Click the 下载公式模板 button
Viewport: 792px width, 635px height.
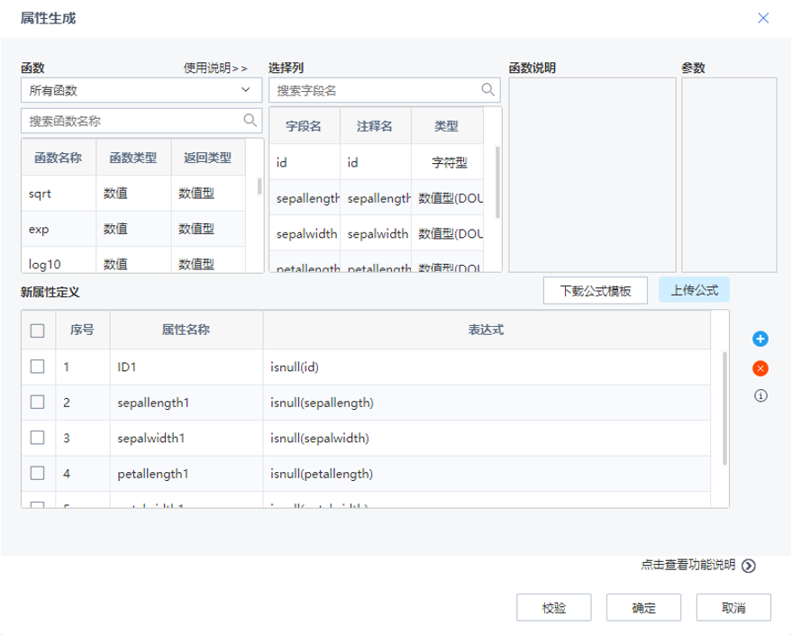coord(596,290)
